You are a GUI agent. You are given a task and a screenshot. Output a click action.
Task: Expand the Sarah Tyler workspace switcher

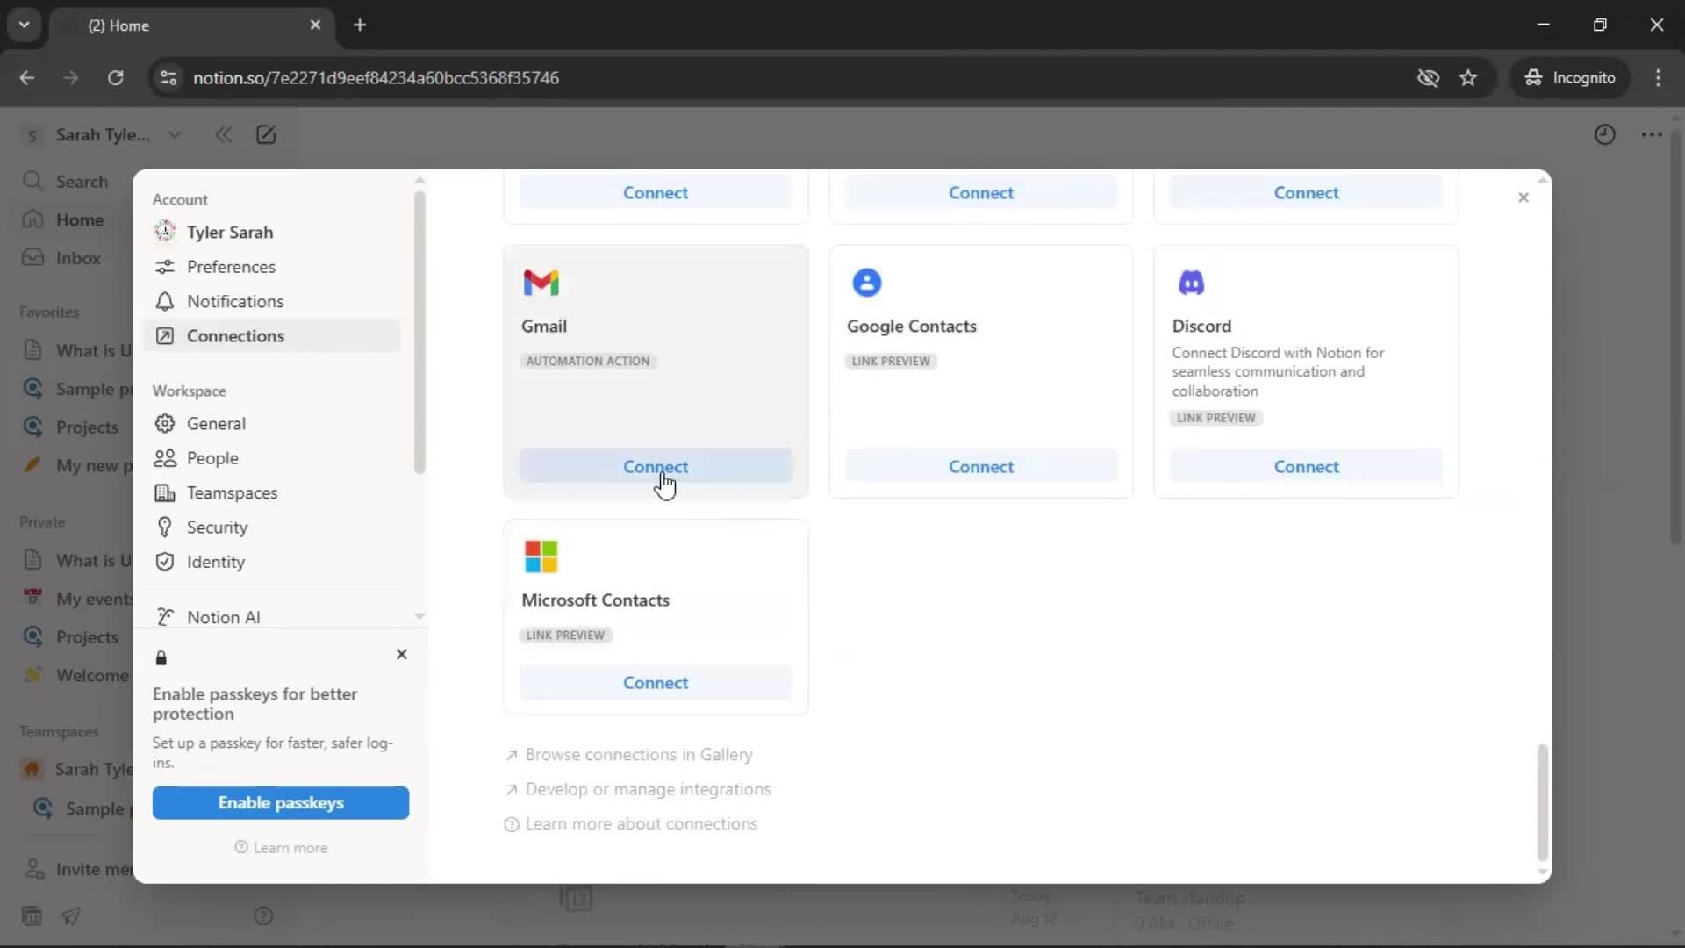pos(104,135)
